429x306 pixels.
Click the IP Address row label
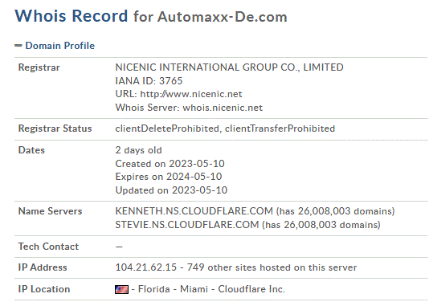[43, 267]
